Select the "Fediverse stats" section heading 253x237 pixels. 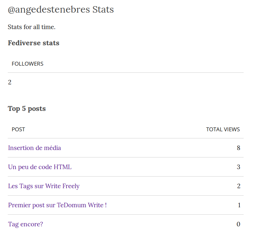pos(34,43)
